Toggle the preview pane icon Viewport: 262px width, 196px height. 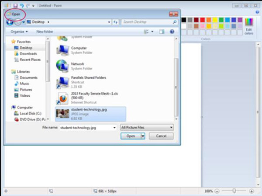(162, 31)
